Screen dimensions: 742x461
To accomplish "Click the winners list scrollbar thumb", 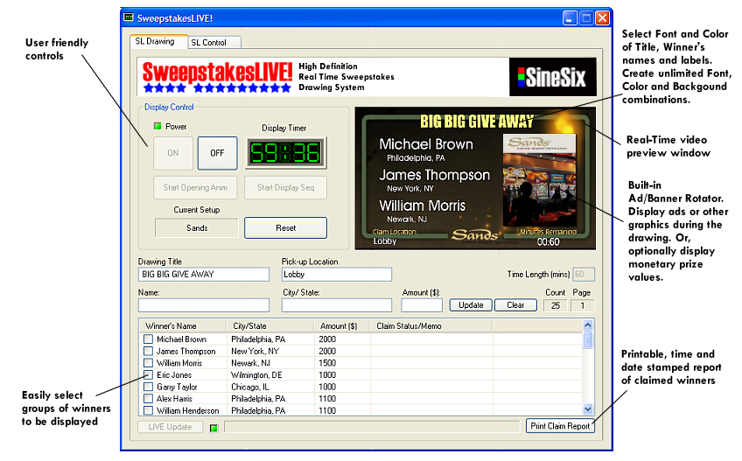I will coord(588,339).
